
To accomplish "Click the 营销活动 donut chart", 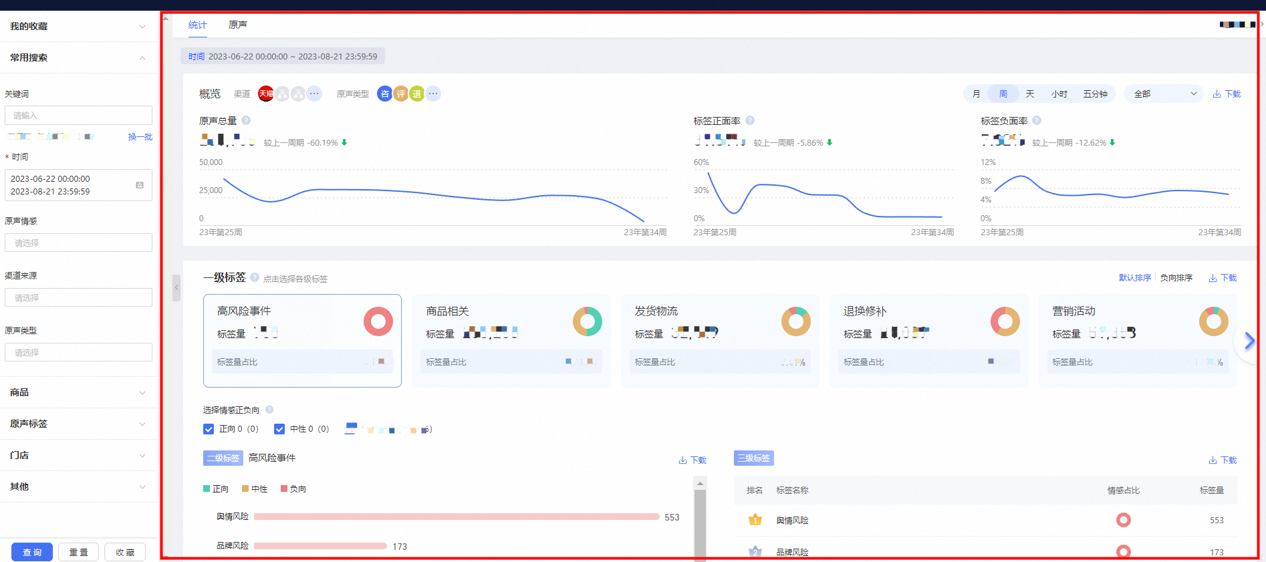I will click(x=1214, y=321).
